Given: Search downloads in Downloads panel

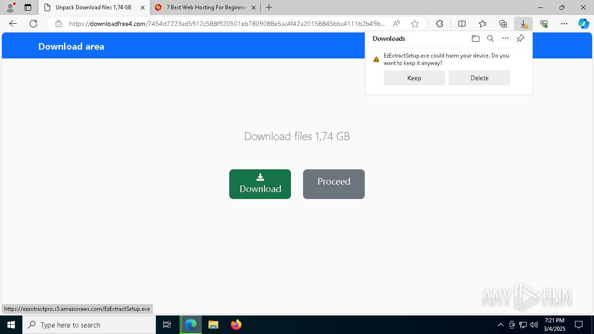Looking at the screenshot, I should (491, 39).
